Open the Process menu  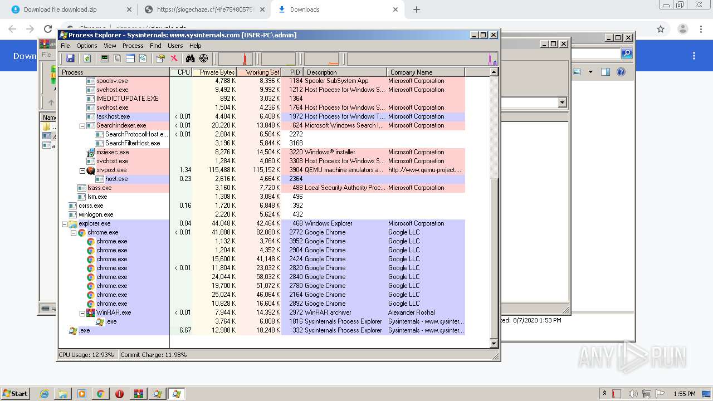133,46
